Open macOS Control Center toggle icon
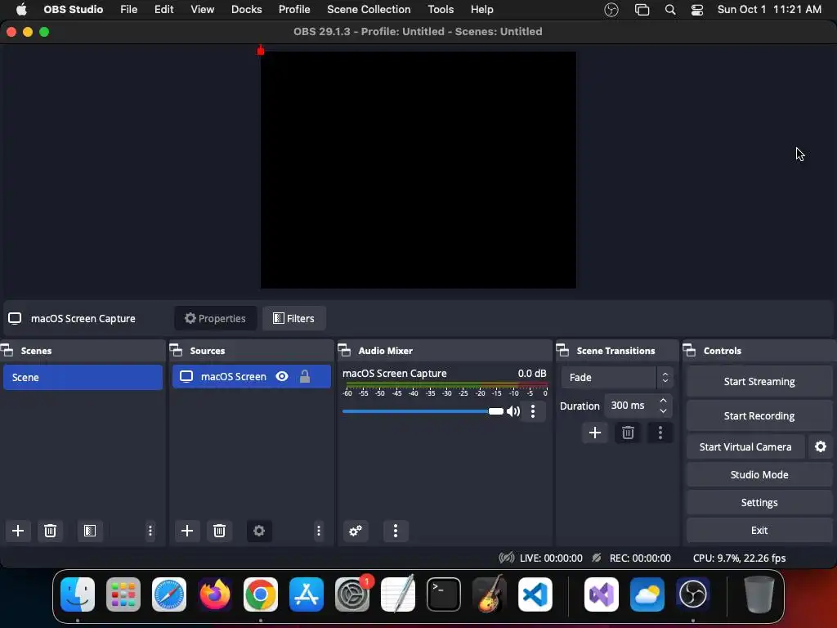This screenshot has height=628, width=837. tap(697, 10)
